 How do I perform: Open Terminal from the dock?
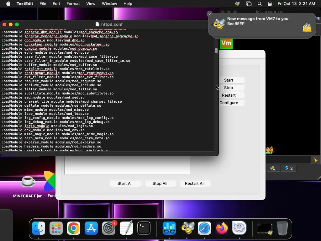pos(144,228)
